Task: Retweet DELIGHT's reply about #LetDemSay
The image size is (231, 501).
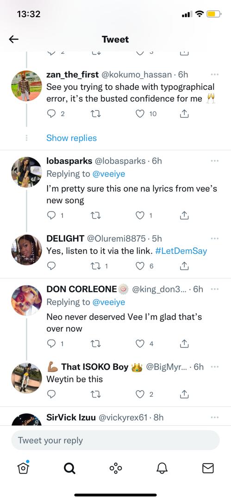Action: (x=96, y=265)
